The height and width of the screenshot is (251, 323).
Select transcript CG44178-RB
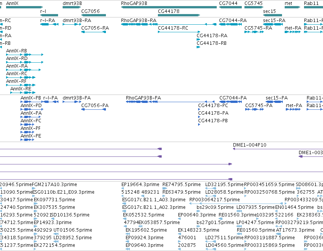(x=198, y=47)
